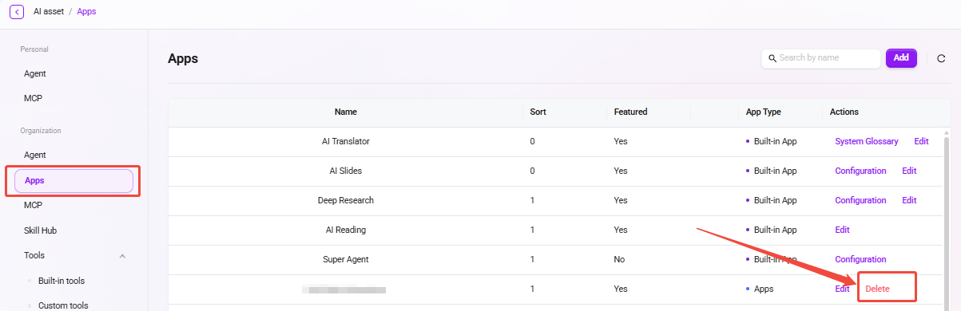961x311 pixels.
Task: Select the AI Slides name cell
Action: [346, 171]
